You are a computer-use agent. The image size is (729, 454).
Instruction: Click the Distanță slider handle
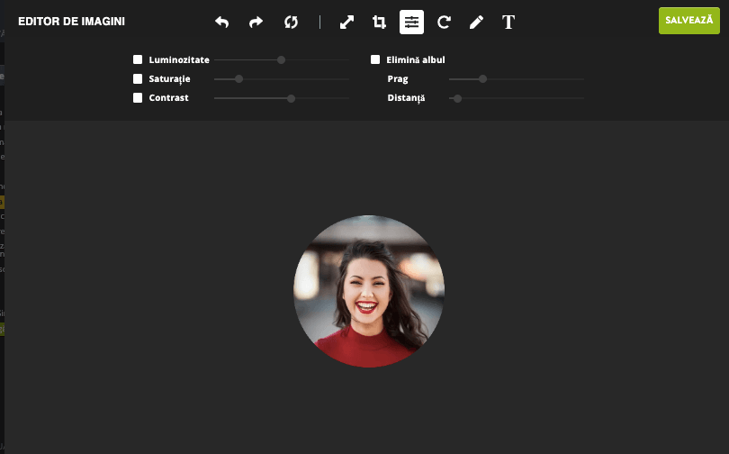click(x=458, y=98)
